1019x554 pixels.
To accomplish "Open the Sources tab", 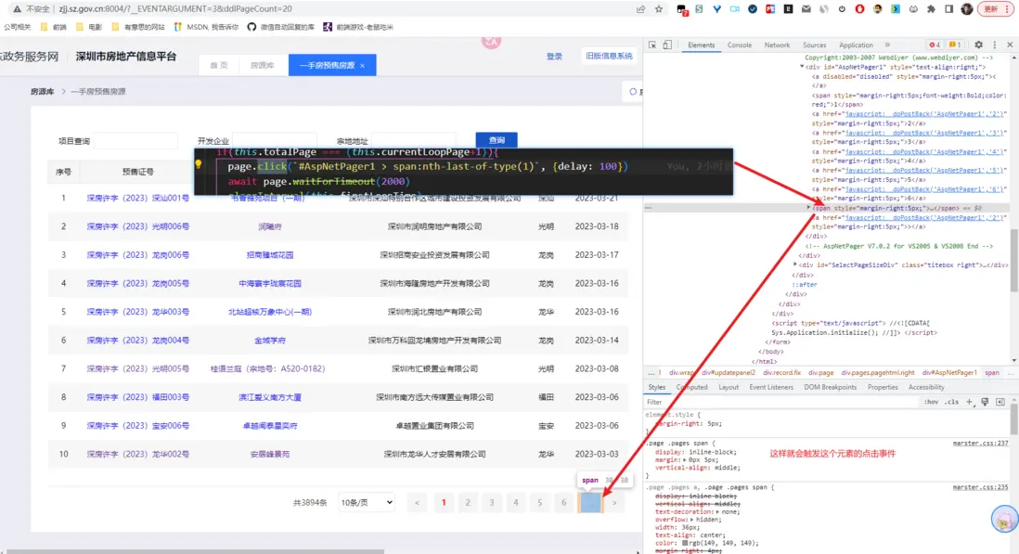I will coord(814,45).
